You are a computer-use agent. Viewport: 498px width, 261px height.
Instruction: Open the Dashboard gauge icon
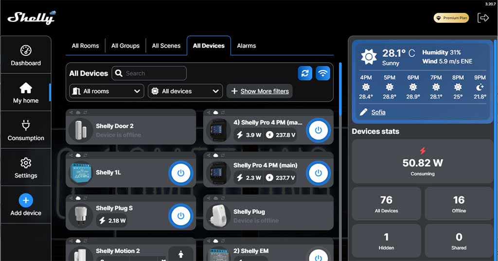coord(26,51)
